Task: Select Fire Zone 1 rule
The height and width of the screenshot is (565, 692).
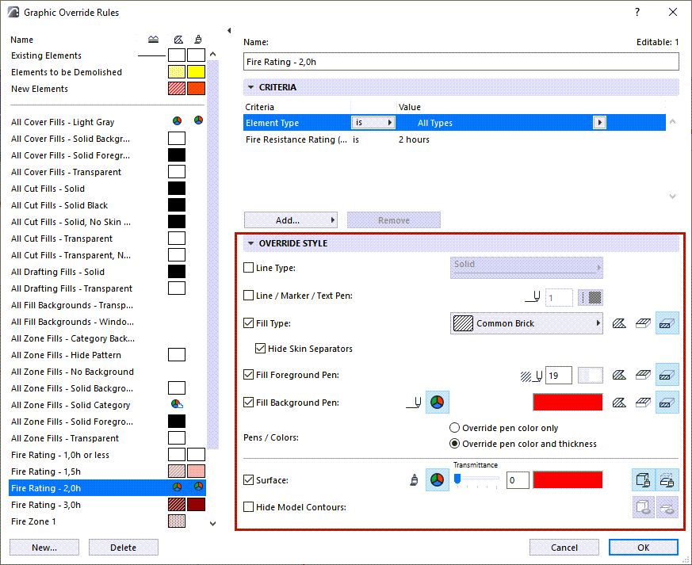Action: tap(108, 521)
